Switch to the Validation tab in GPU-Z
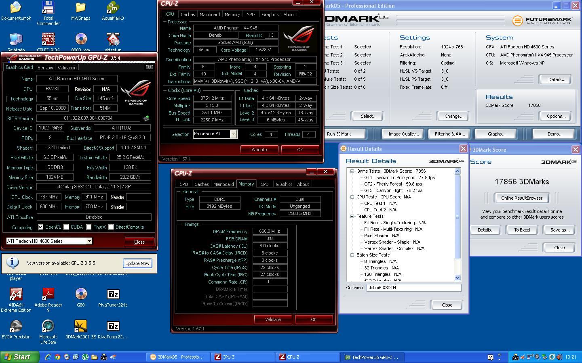This screenshot has width=582, height=363. pyautogui.click(x=67, y=67)
